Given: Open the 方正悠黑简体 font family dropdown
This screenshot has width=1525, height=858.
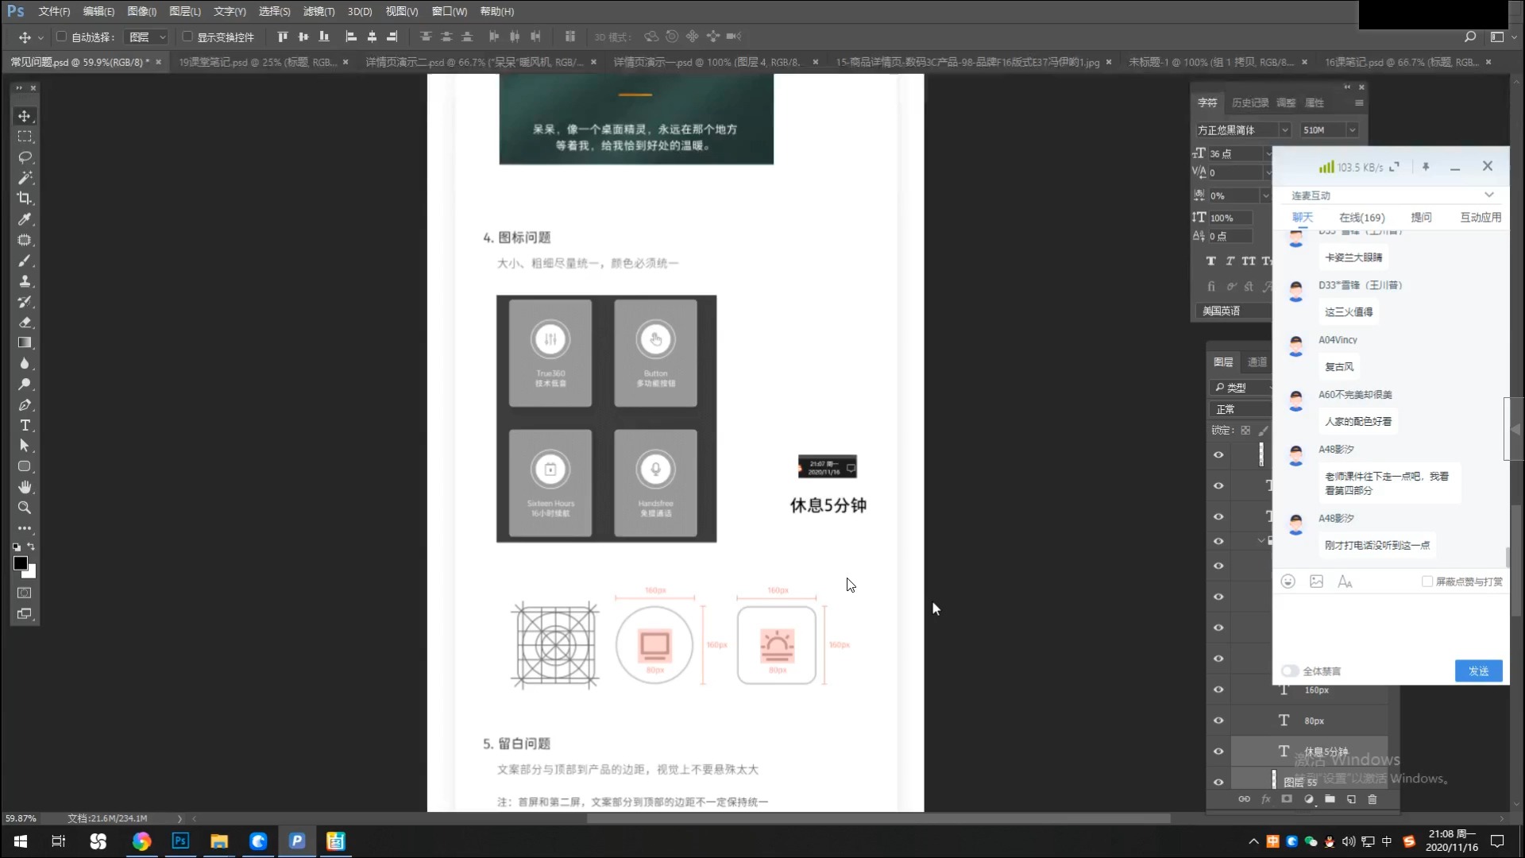Looking at the screenshot, I should [1284, 130].
